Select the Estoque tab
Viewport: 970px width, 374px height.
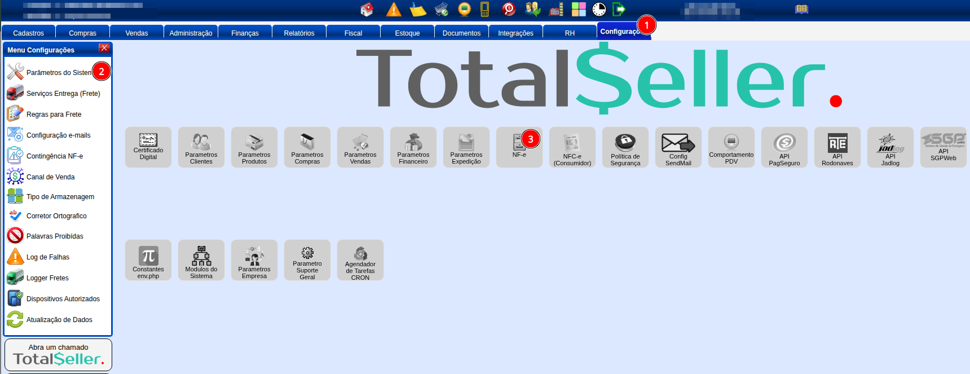408,33
